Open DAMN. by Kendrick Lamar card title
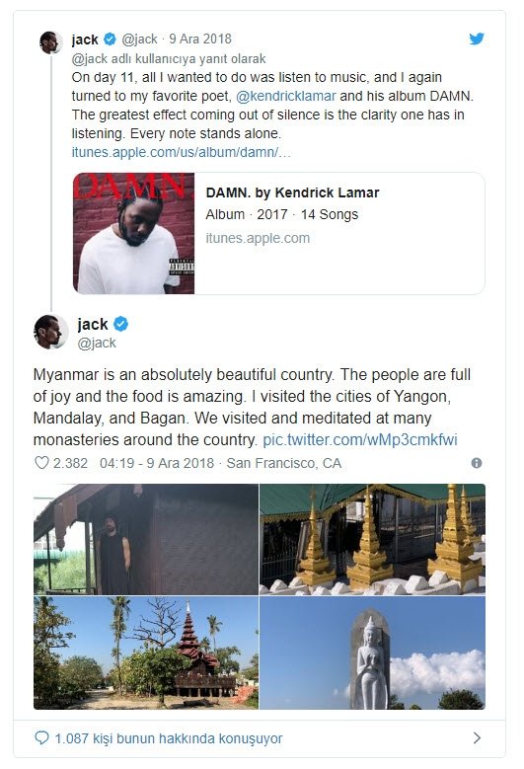This screenshot has width=524, height=769. [x=293, y=192]
